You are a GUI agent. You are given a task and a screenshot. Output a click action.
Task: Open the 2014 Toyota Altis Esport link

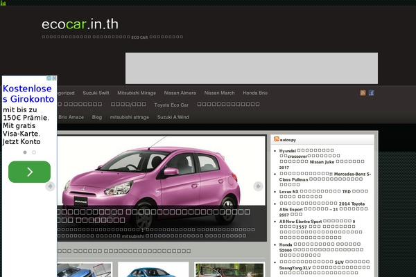tap(323, 209)
